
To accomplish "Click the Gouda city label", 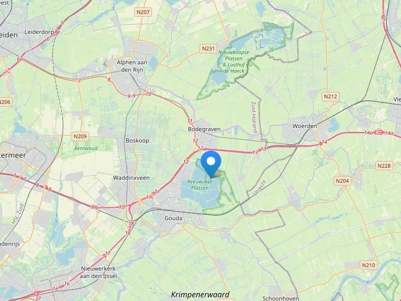I will [173, 218].
